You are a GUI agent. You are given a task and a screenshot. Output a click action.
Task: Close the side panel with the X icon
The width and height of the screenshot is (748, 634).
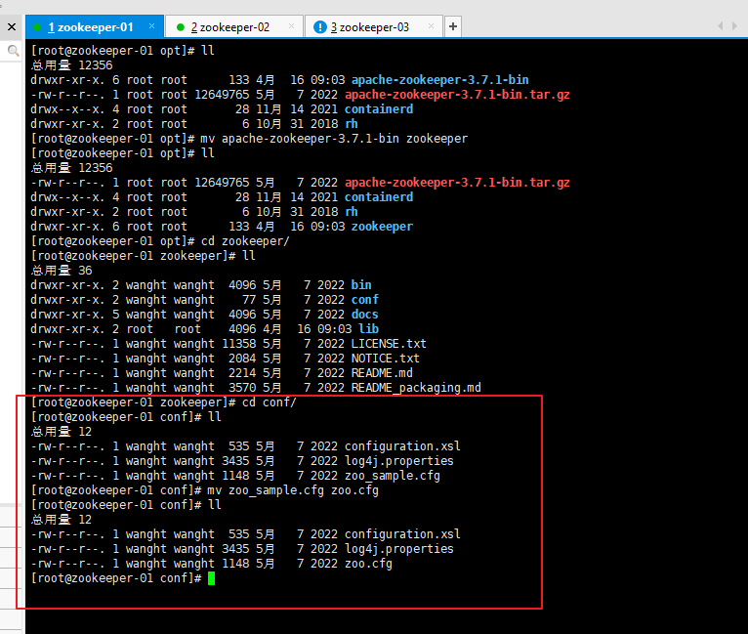pos(12,26)
